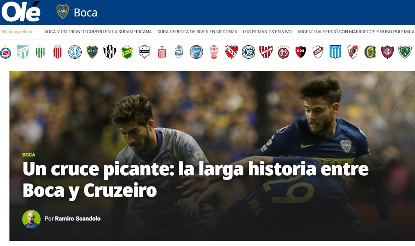Select the River Plate CARP crest
This screenshot has height=246, width=415.
click(353, 52)
